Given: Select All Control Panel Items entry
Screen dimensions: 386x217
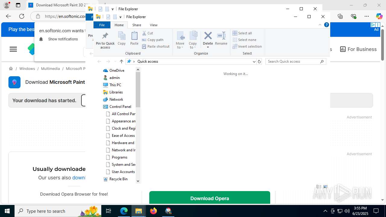Looking at the screenshot, I should 121,114.
